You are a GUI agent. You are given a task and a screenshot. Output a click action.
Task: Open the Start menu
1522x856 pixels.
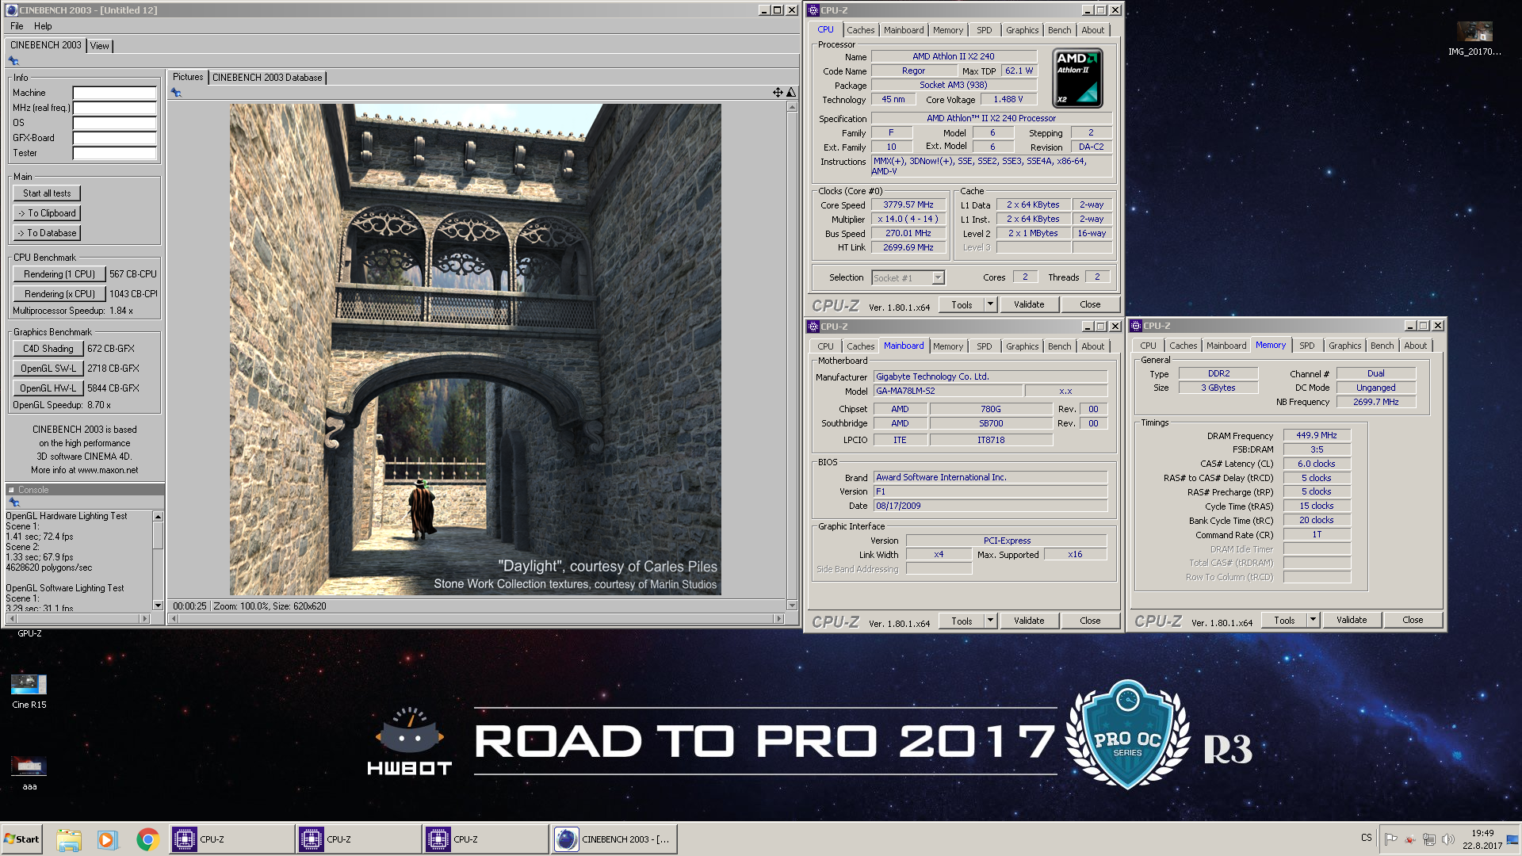(21, 839)
